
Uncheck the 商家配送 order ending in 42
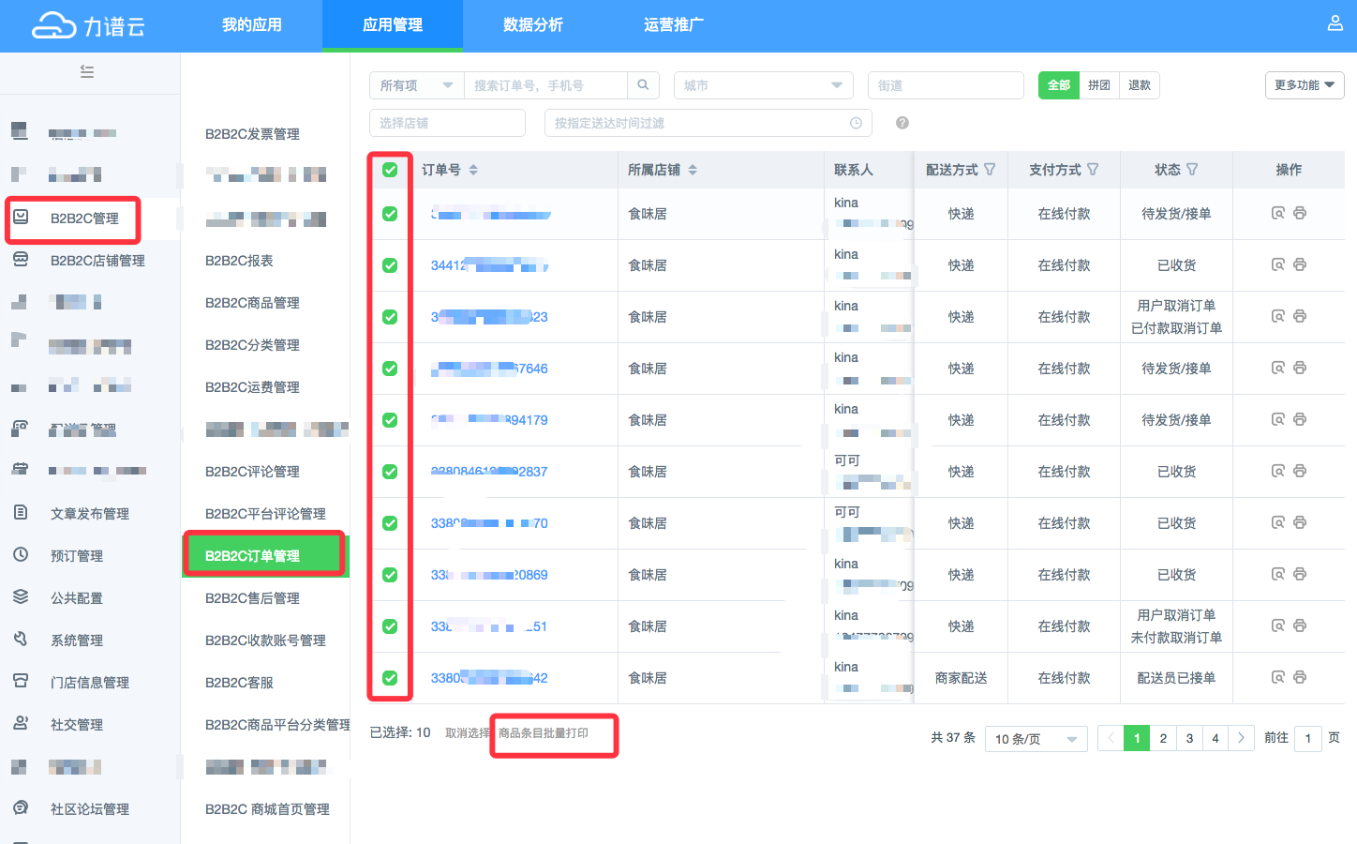(x=390, y=678)
